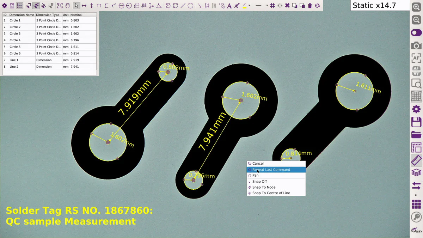Select the arrow annotation tool

(200, 6)
